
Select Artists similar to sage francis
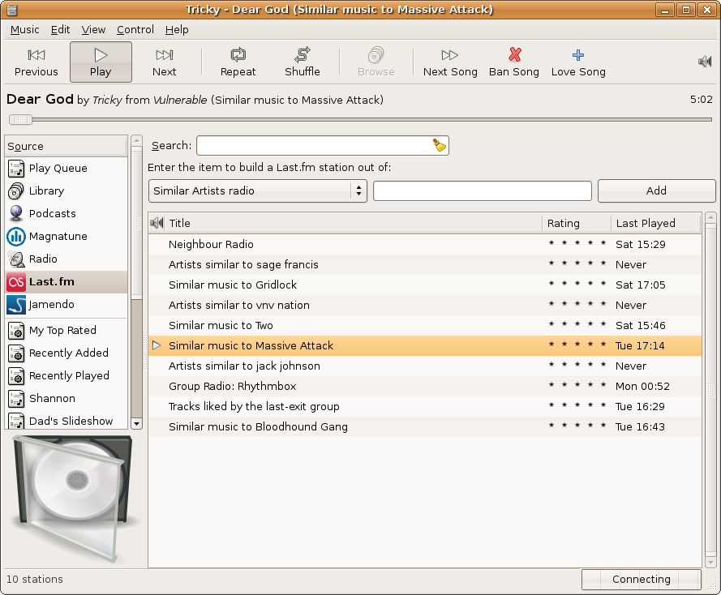[x=425, y=264]
